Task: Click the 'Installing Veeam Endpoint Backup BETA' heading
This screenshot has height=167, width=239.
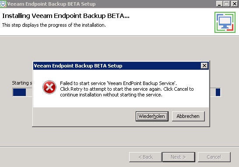Action: [x=66, y=16]
